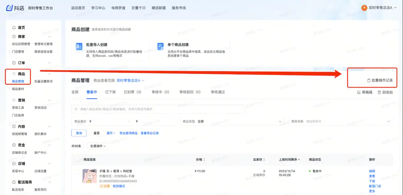This screenshot has height=195, width=403.
Task: Click the 现货模式 tag under the product
Action: click(119, 186)
